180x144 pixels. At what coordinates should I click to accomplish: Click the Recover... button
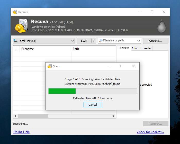tap(156, 124)
